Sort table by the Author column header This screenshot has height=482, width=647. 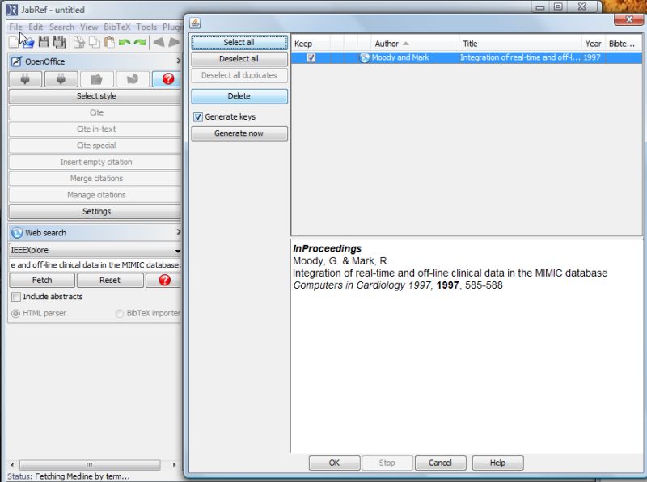tap(414, 44)
